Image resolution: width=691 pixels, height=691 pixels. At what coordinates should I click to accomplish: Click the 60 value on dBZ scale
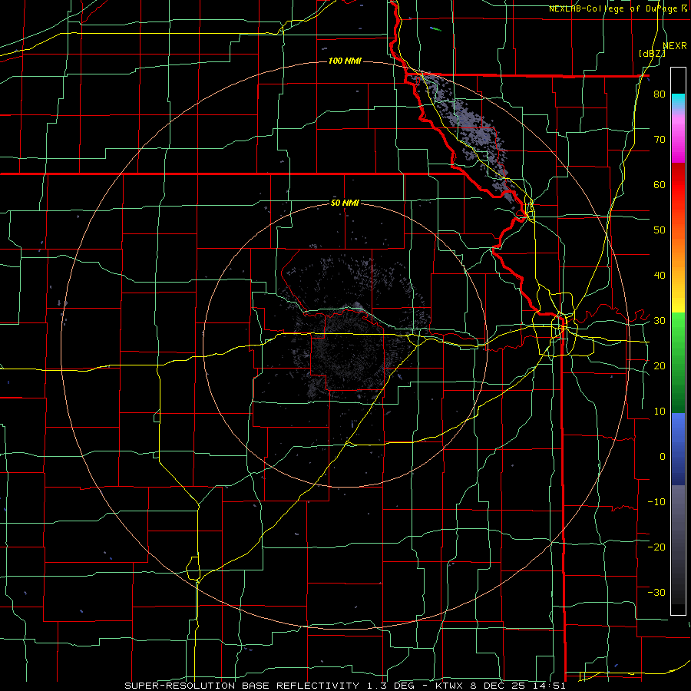coord(660,184)
